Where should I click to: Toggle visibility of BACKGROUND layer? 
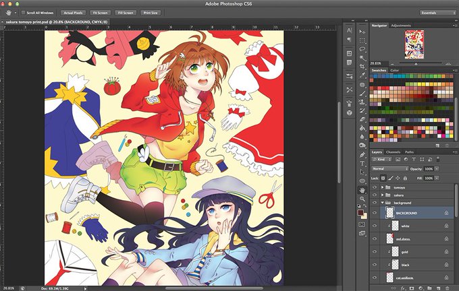pos(375,213)
